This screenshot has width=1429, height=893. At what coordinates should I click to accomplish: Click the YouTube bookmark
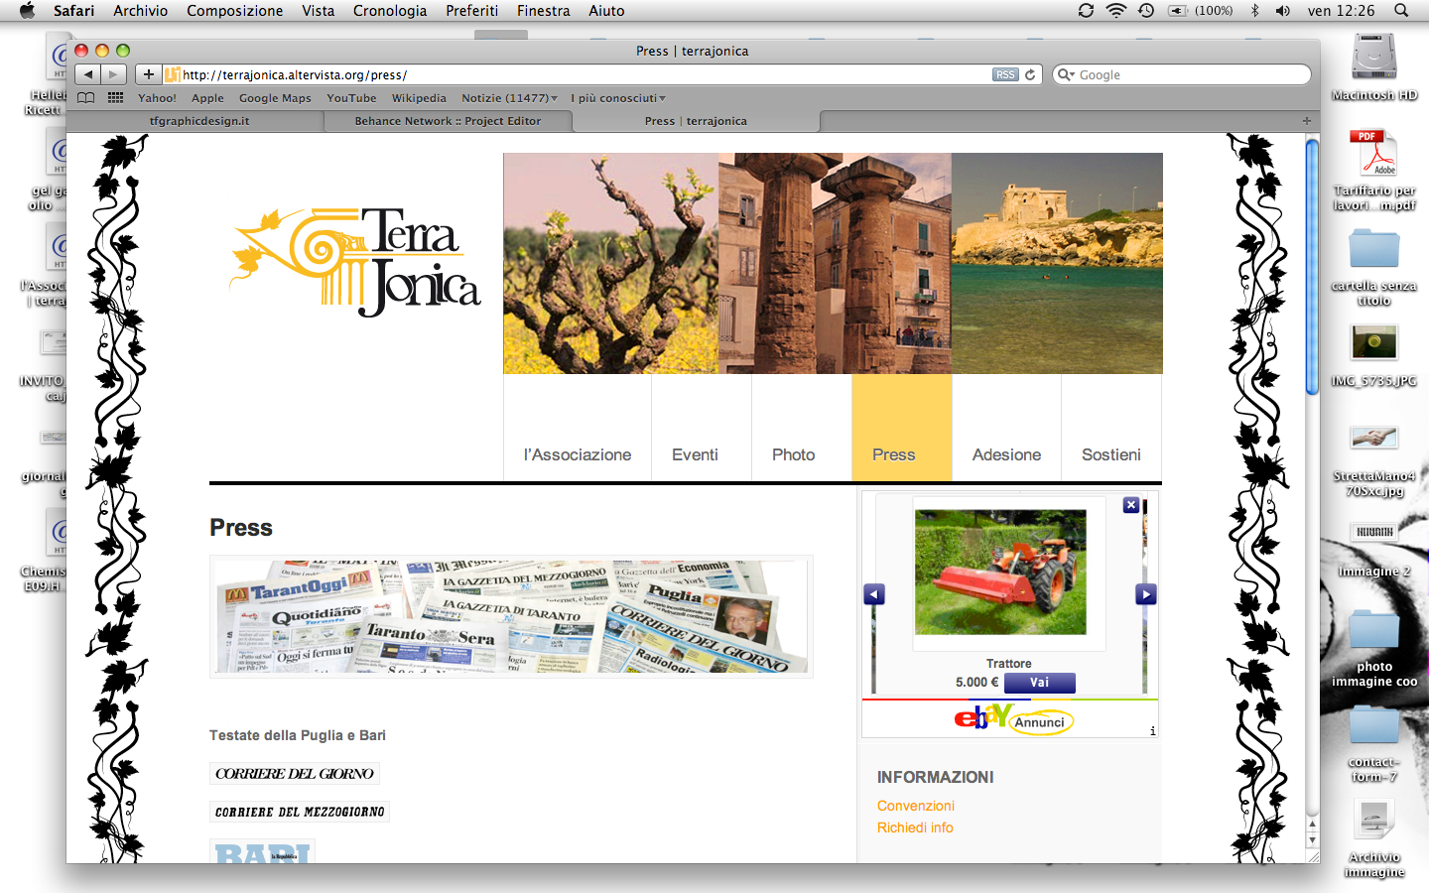(x=351, y=98)
